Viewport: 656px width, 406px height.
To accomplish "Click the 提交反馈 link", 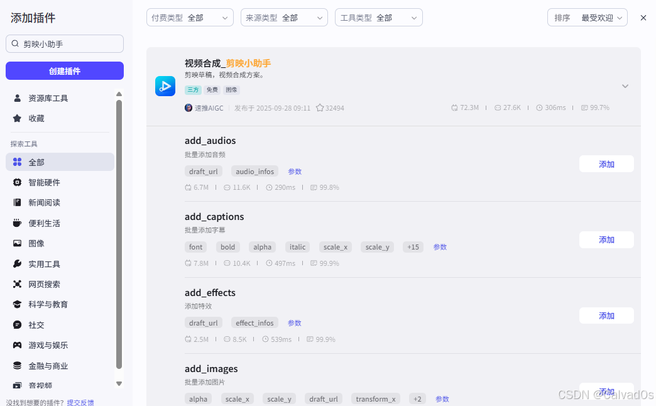I will (80, 402).
